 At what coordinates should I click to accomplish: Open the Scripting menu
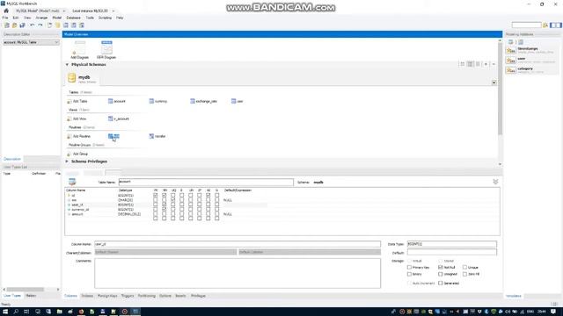point(106,18)
